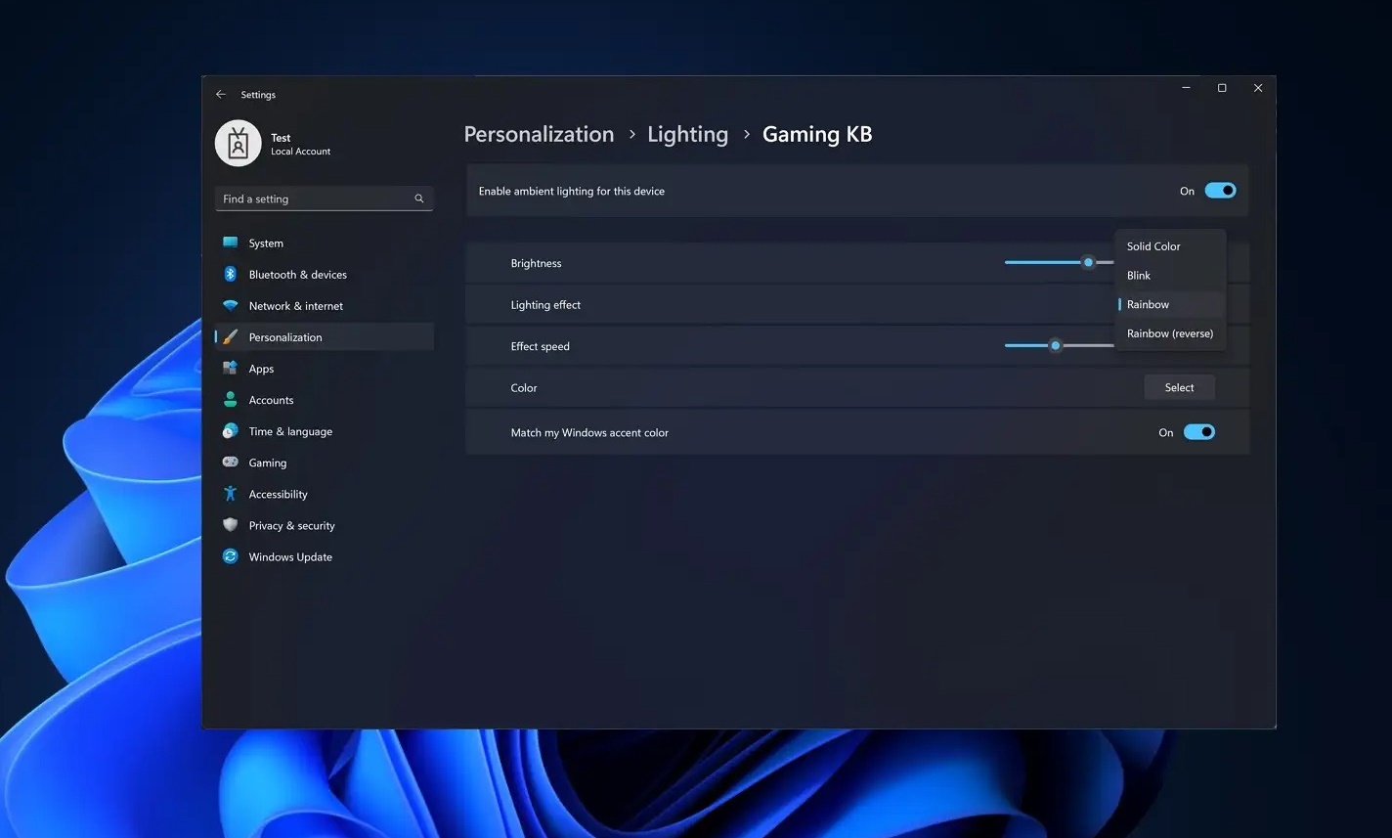Click the Privacy & security shield icon

(231, 524)
